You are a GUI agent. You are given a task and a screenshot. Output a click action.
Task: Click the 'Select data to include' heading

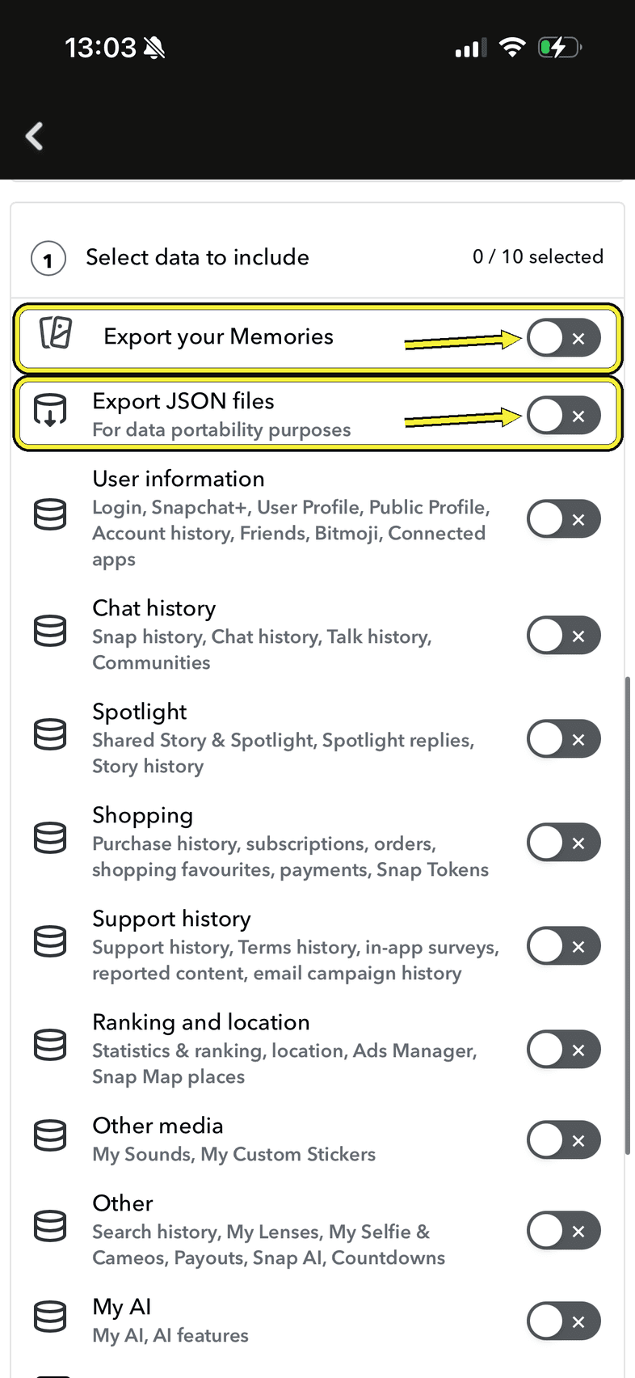click(x=197, y=257)
